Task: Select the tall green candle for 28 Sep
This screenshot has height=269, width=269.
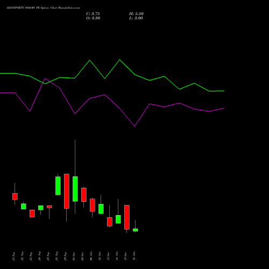Action: pyautogui.click(x=58, y=186)
